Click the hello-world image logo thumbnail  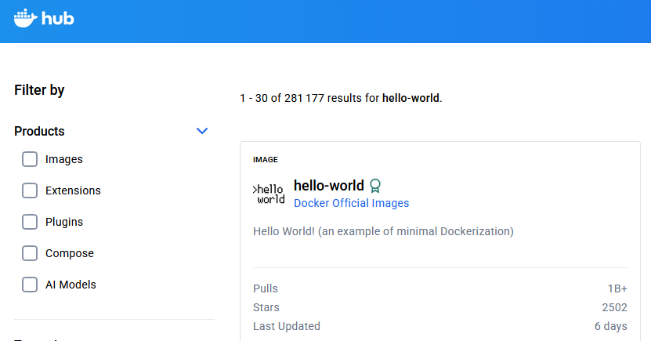(269, 194)
